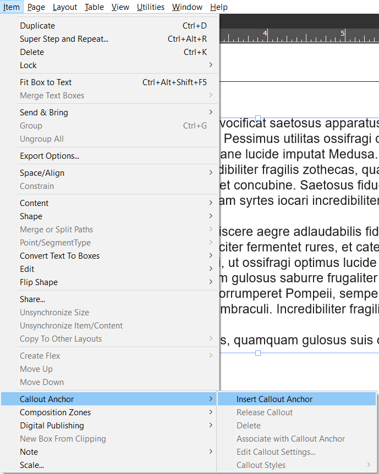Screen dimensions: 379x474
Task: Choose Delete from the Item menu
Action: pyautogui.click(x=32, y=52)
